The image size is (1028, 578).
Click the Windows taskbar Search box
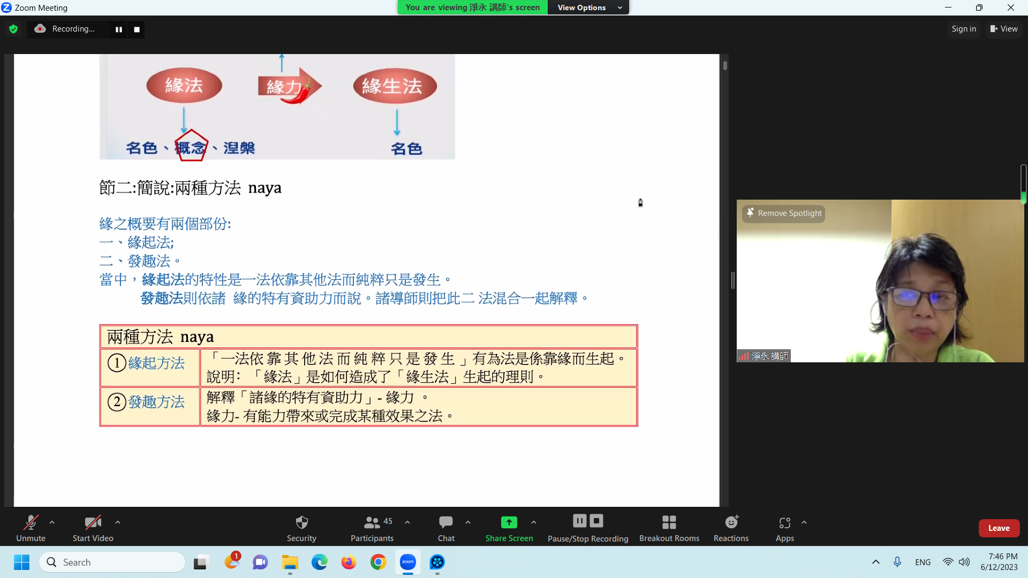point(112,562)
